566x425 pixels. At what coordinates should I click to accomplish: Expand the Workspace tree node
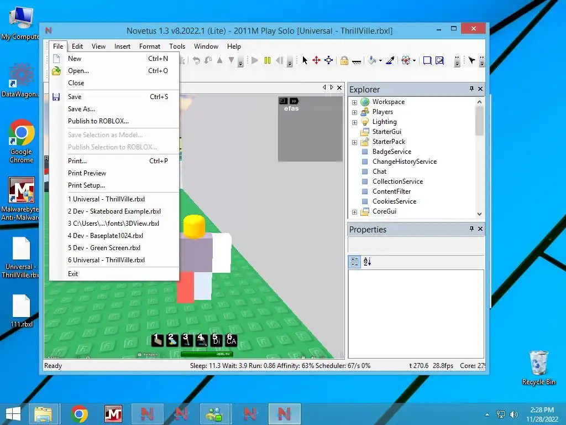pos(354,102)
